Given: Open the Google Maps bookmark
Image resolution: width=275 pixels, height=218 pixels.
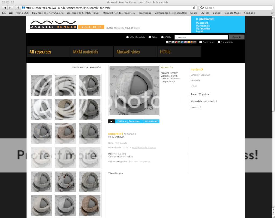Looking at the screenshot, I should pos(232,13).
